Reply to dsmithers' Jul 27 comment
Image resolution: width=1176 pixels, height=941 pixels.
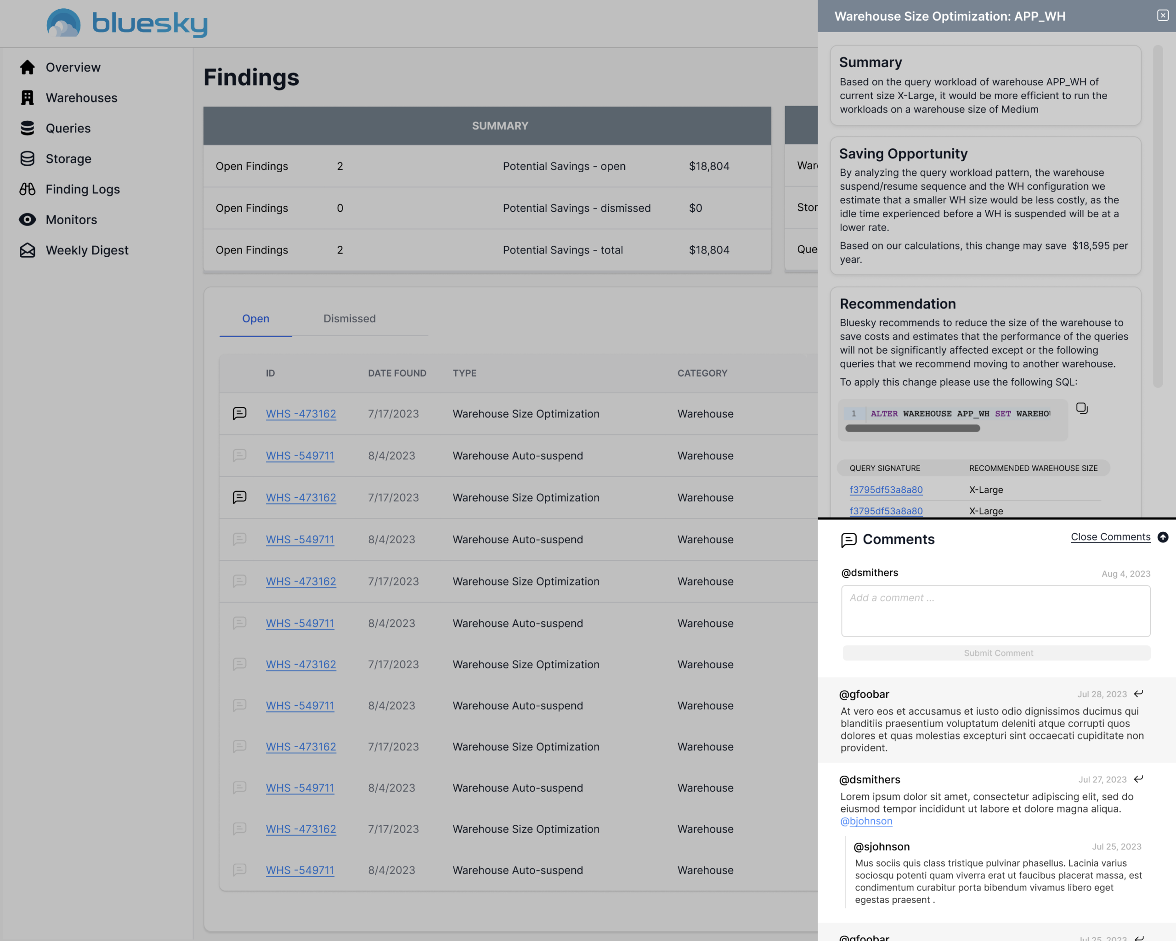coord(1138,779)
